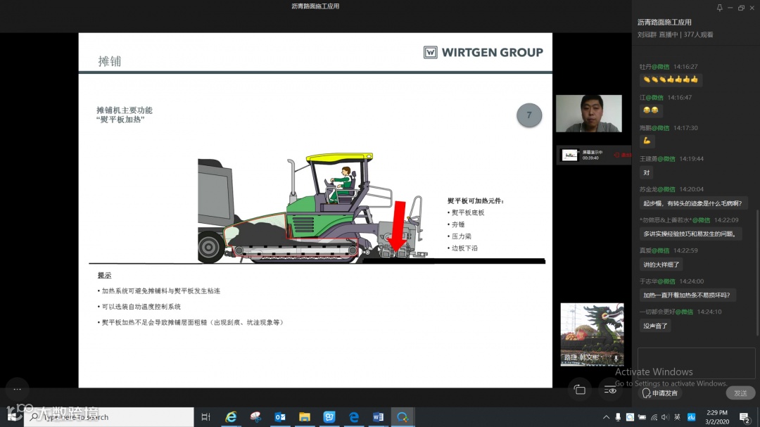Click sender name 苏金龙@微信

(657, 189)
